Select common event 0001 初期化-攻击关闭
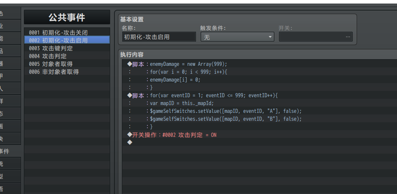The image size is (397, 194). pyautogui.click(x=67, y=33)
